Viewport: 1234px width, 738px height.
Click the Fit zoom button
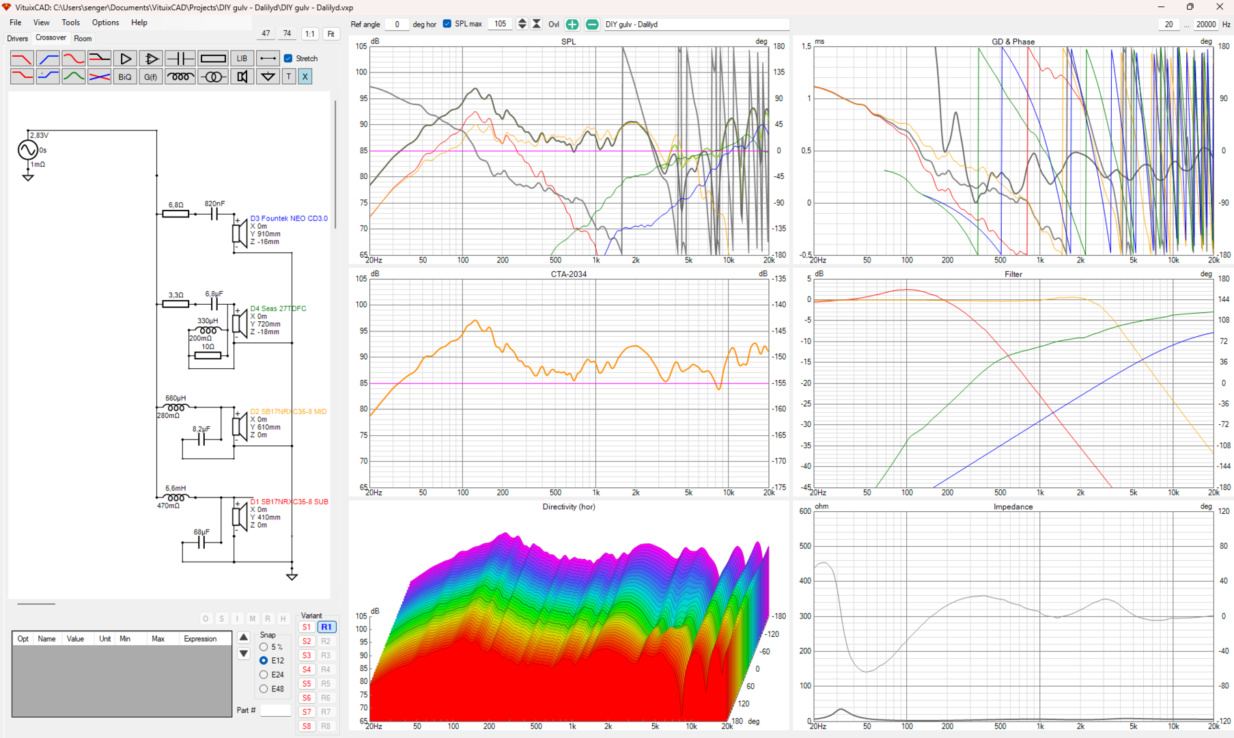331,33
